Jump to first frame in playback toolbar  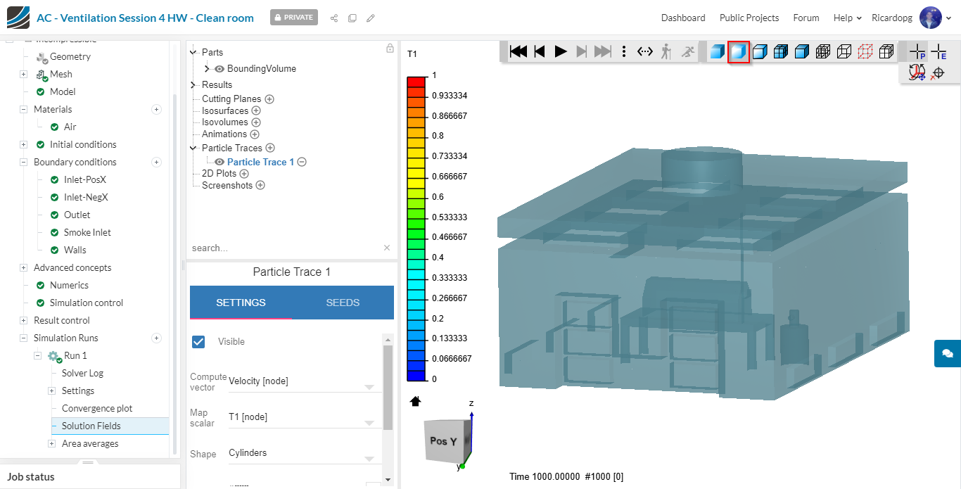518,51
